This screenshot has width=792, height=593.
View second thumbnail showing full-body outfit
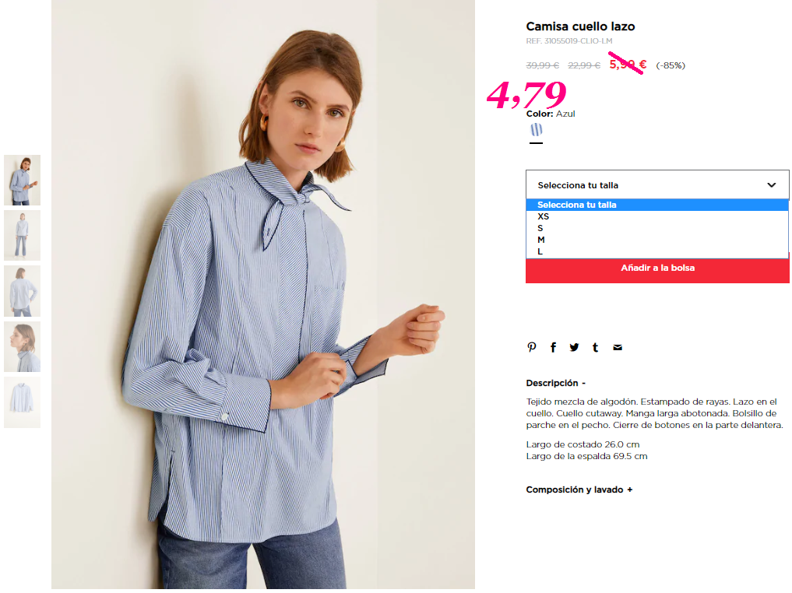click(23, 236)
